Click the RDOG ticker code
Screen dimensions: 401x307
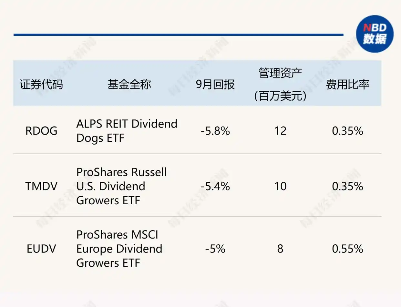click(41, 131)
